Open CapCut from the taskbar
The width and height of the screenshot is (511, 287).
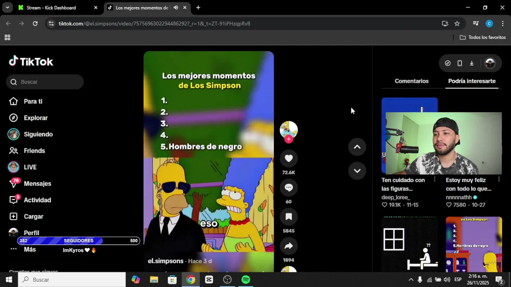pos(209,280)
